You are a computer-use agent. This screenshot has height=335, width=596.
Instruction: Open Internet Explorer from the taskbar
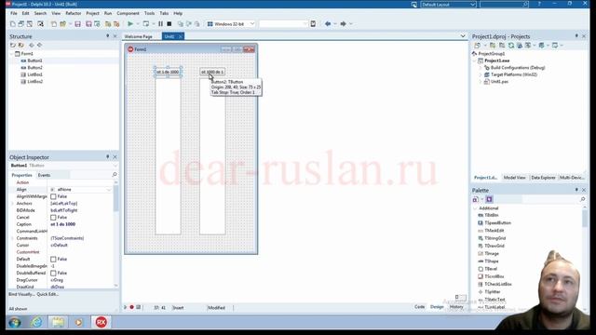[37, 322]
